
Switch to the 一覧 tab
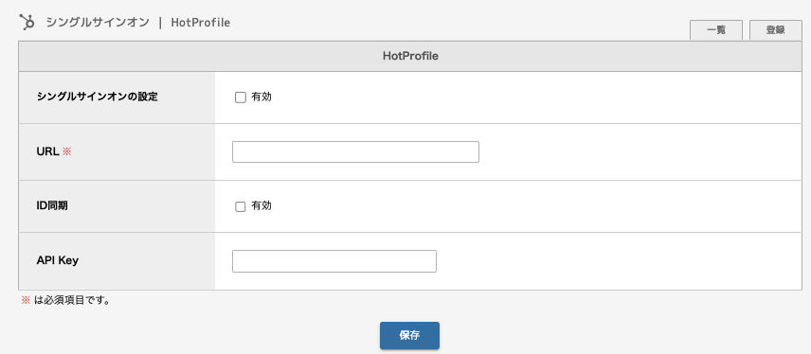tap(716, 30)
